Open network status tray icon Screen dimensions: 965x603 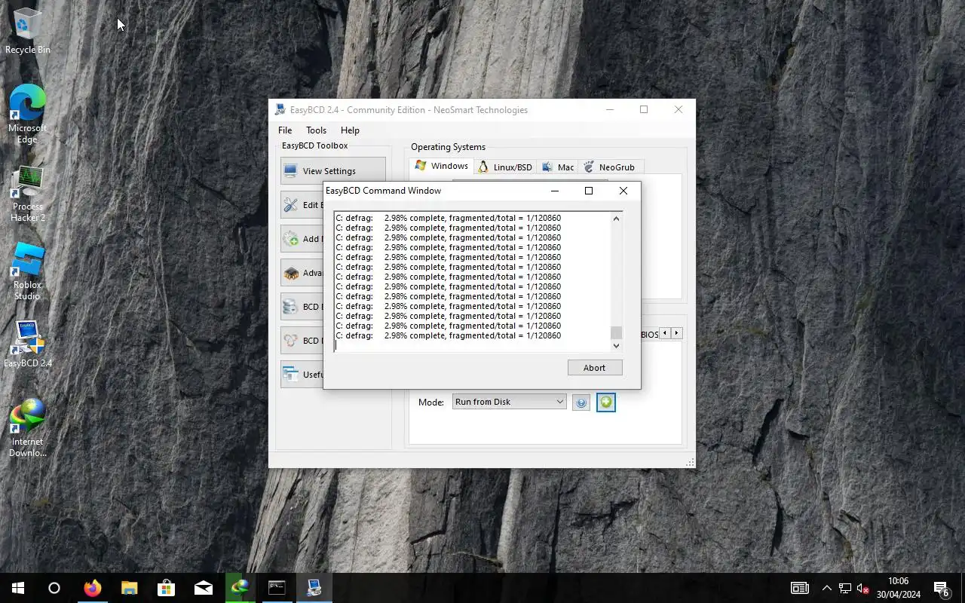coord(845,588)
